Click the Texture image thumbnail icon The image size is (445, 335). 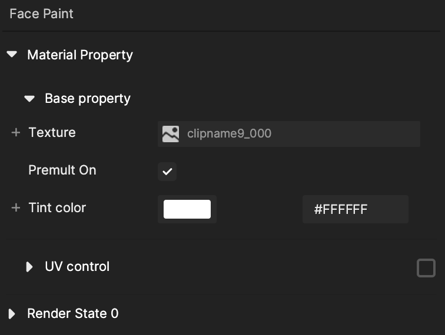click(171, 134)
